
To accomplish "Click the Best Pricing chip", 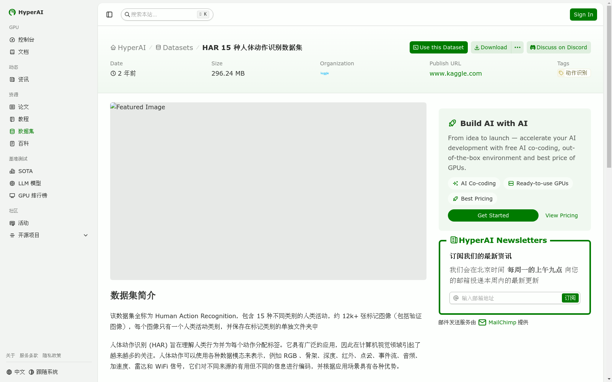I will pos(472,199).
